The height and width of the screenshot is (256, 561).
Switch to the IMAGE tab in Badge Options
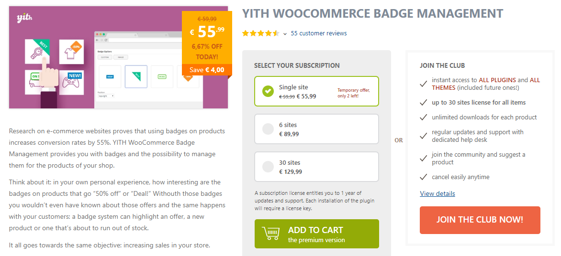pos(120,57)
